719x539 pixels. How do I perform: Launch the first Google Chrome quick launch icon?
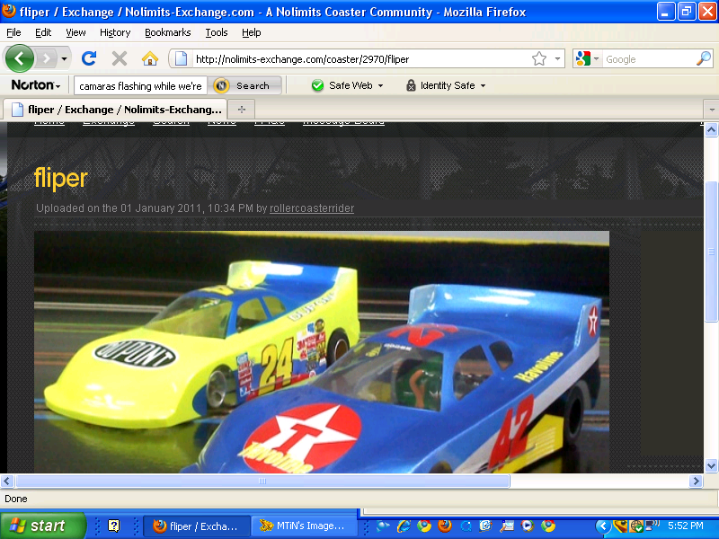coord(424,526)
